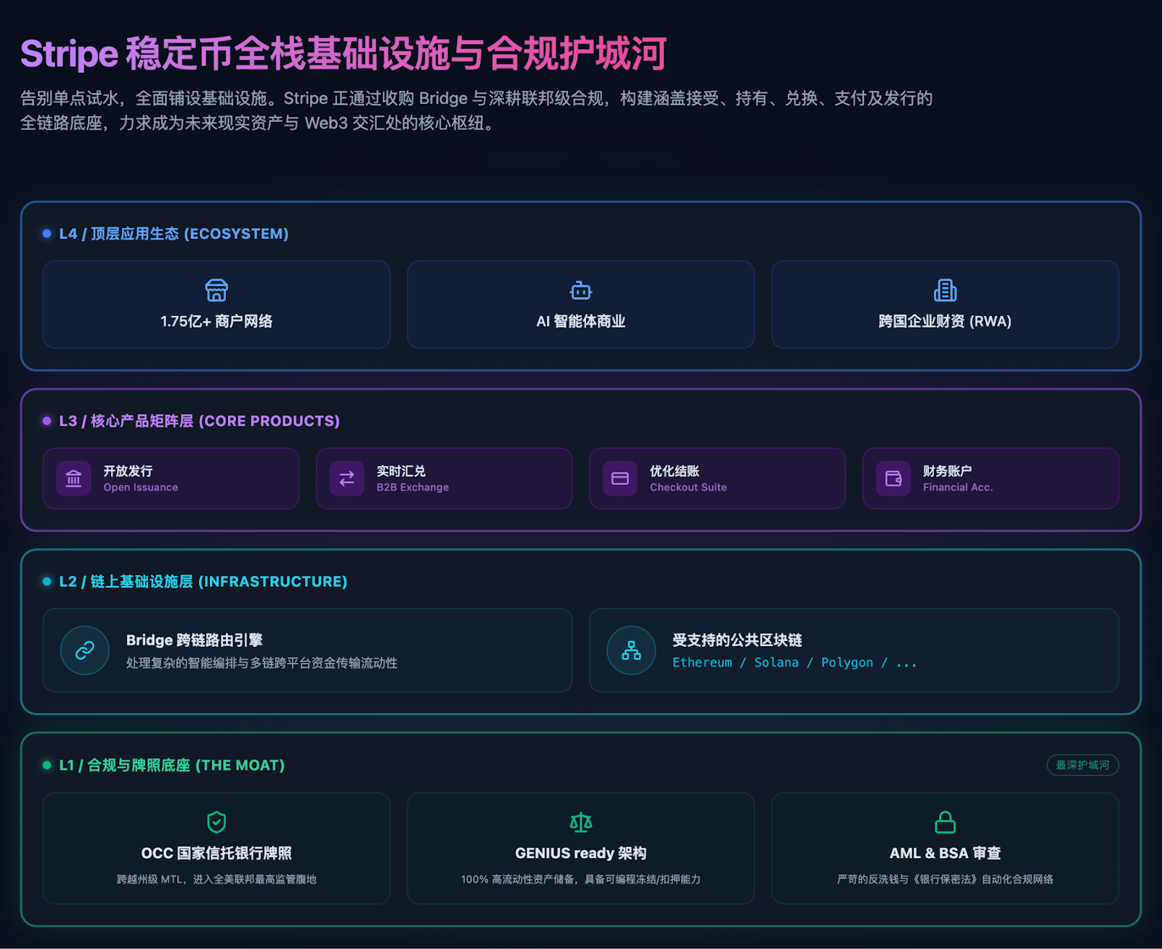Click the Ethereum / Solana / Polygon chain list
The height and width of the screenshot is (949, 1162).
[x=795, y=663]
